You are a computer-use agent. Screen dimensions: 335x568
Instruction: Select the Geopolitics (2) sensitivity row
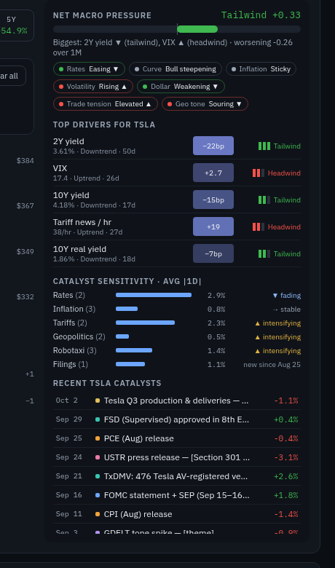pos(177,336)
